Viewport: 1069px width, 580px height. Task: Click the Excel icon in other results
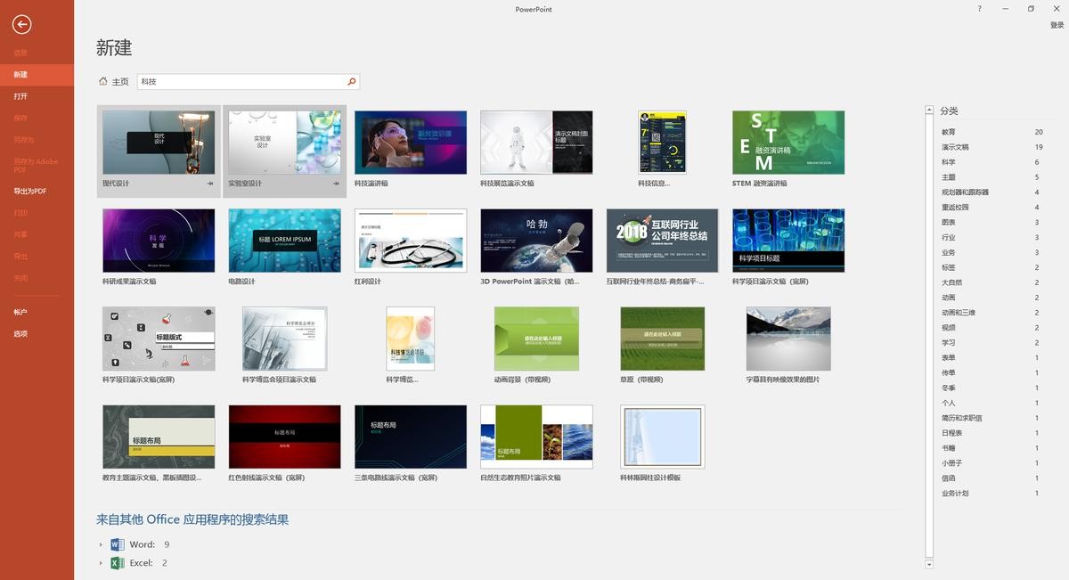117,563
